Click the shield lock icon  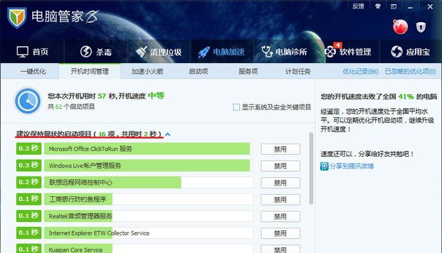[x=421, y=27]
